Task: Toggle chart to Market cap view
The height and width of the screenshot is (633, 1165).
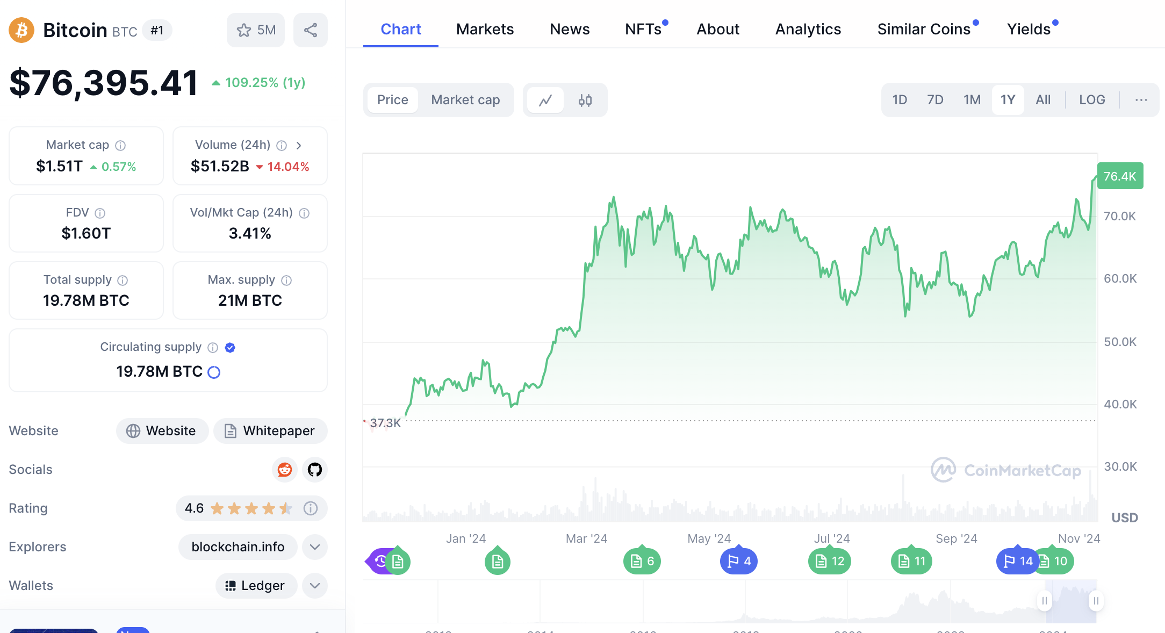Action: click(x=465, y=100)
